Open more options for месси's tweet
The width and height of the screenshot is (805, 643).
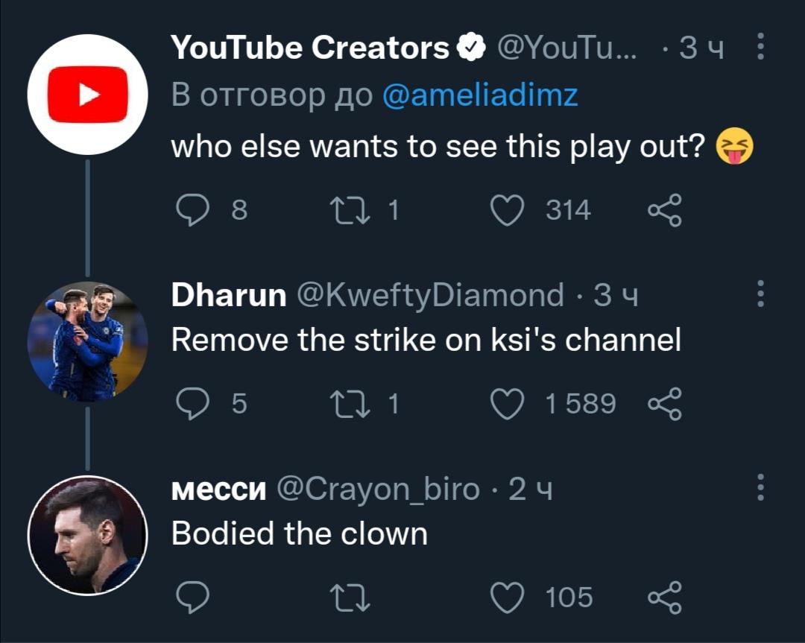click(760, 487)
